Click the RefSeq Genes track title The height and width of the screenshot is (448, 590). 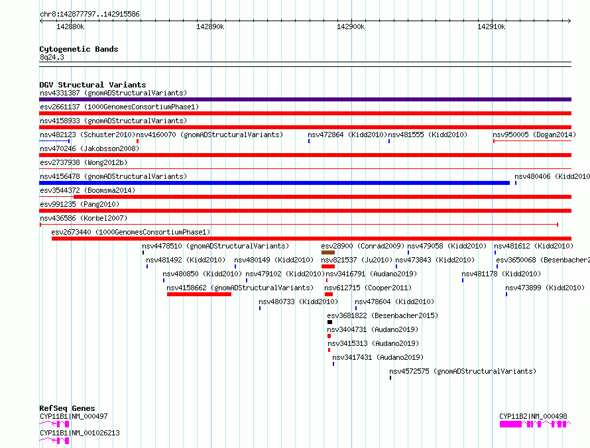tap(67, 408)
